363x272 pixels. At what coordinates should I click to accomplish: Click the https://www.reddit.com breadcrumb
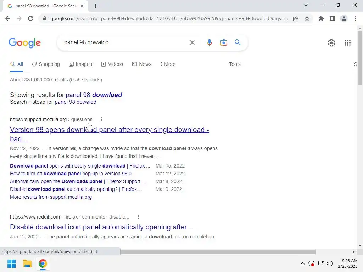tap(35, 217)
